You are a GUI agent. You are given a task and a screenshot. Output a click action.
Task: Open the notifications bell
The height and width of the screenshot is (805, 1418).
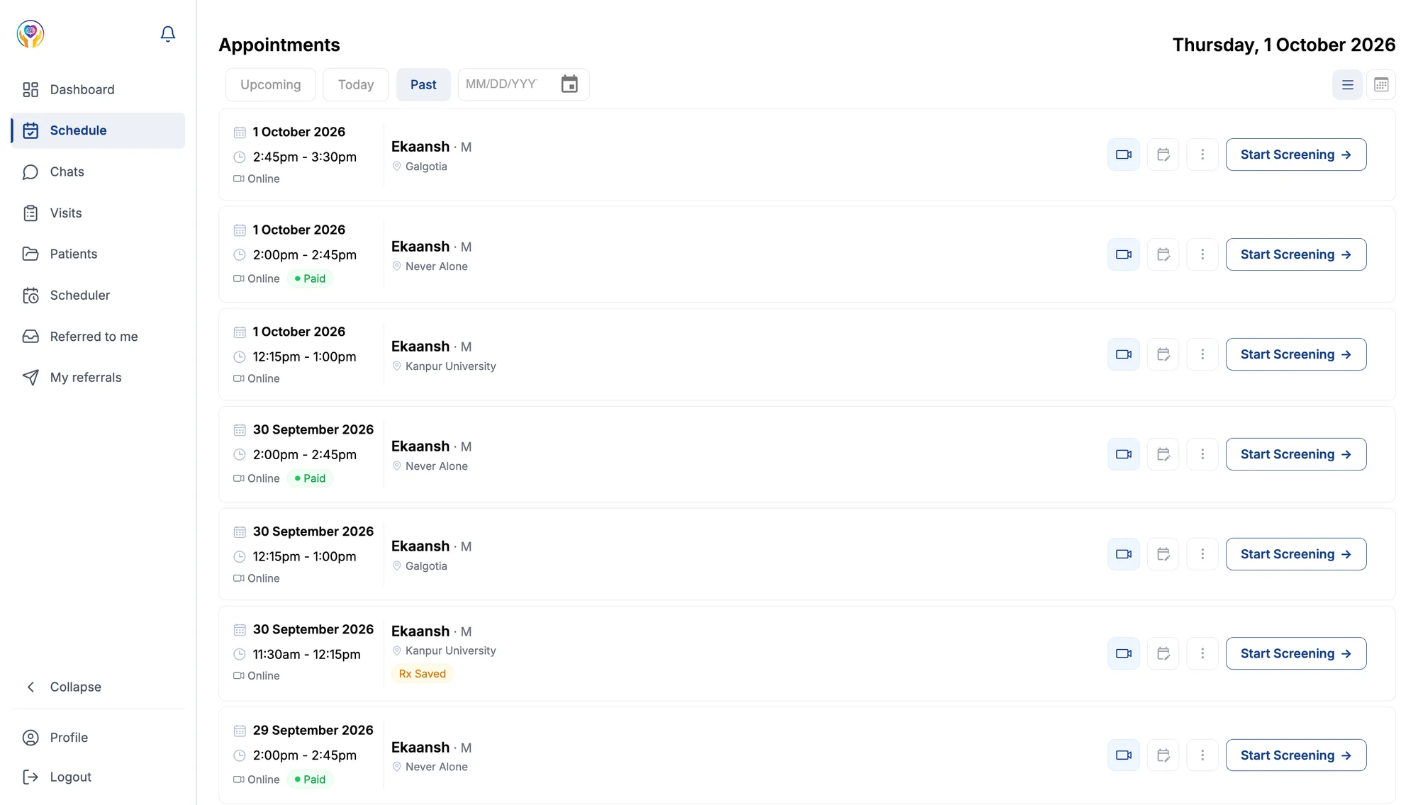pyautogui.click(x=167, y=34)
